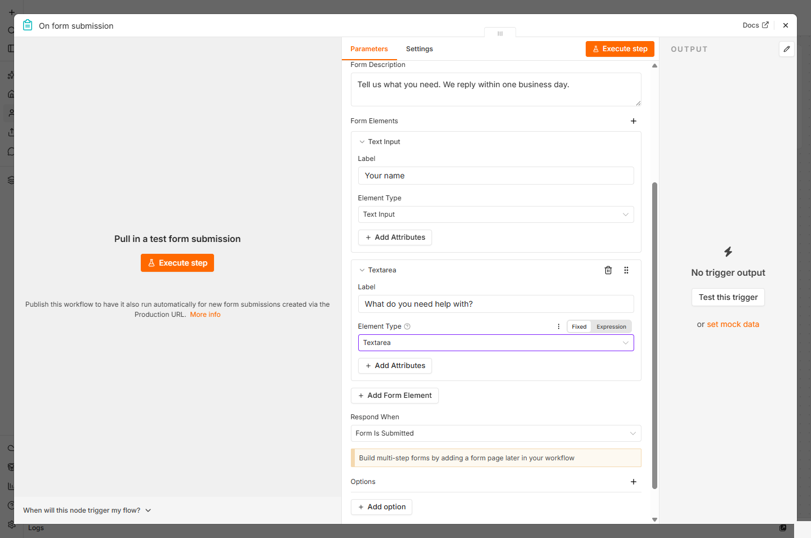Click the Test this trigger button
This screenshot has width=811, height=538.
(728, 297)
